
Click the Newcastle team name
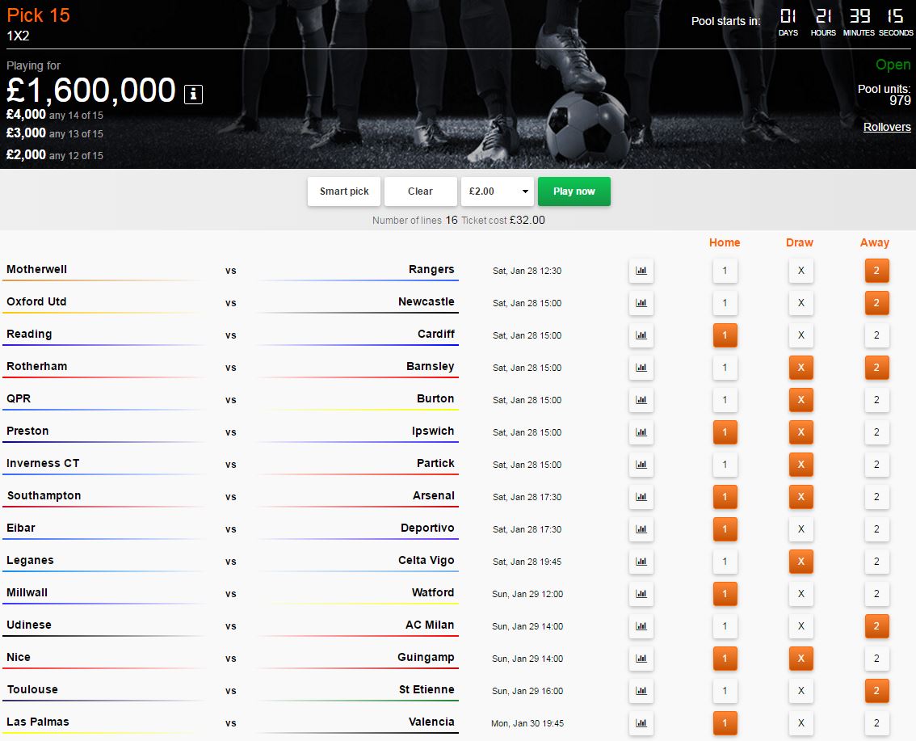[x=426, y=301]
